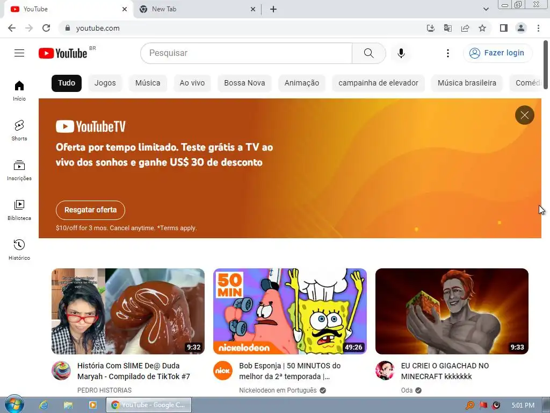Open the slime video thumbnail
Image resolution: width=550 pixels, height=413 pixels.
(128, 311)
